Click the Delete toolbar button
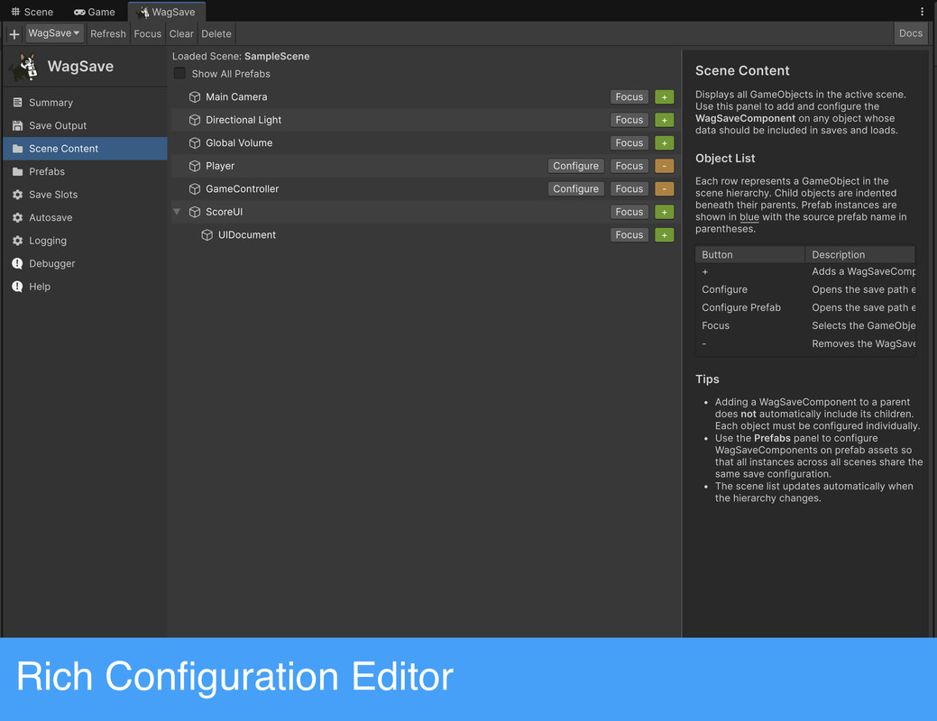Image resolution: width=937 pixels, height=721 pixels. (216, 34)
